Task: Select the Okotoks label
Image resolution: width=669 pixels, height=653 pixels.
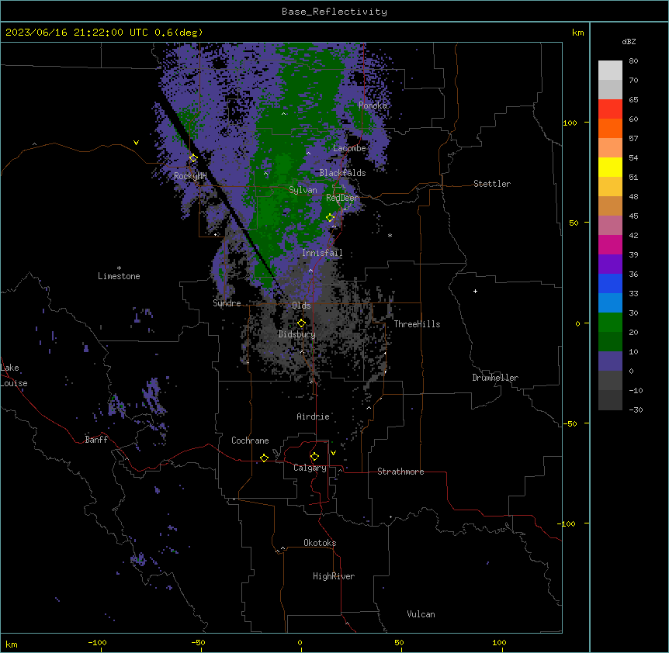Action: pos(320,543)
